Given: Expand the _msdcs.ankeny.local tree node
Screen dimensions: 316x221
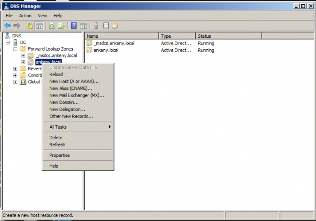Looking at the screenshot, I should 23,55.
